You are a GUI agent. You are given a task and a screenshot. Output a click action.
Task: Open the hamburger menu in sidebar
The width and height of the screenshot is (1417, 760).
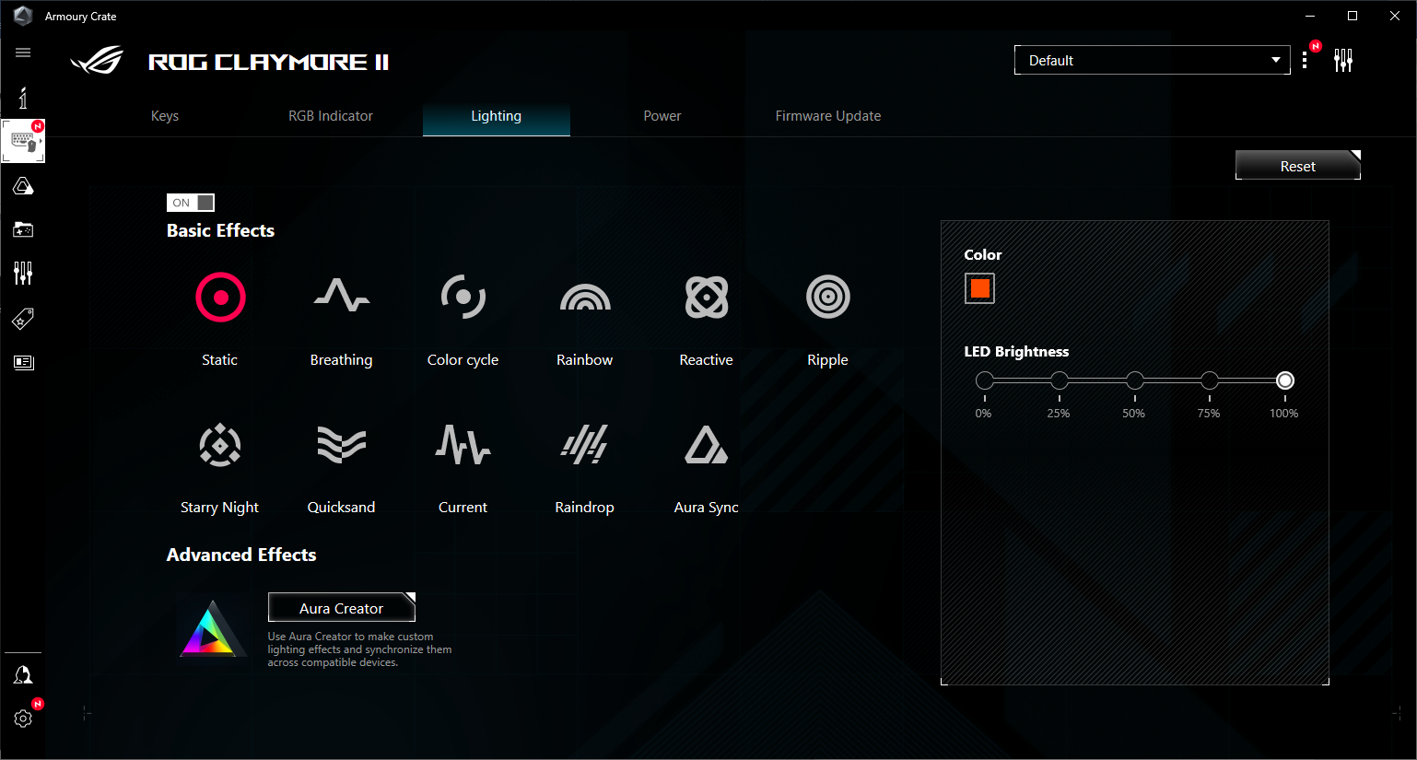[x=23, y=53]
